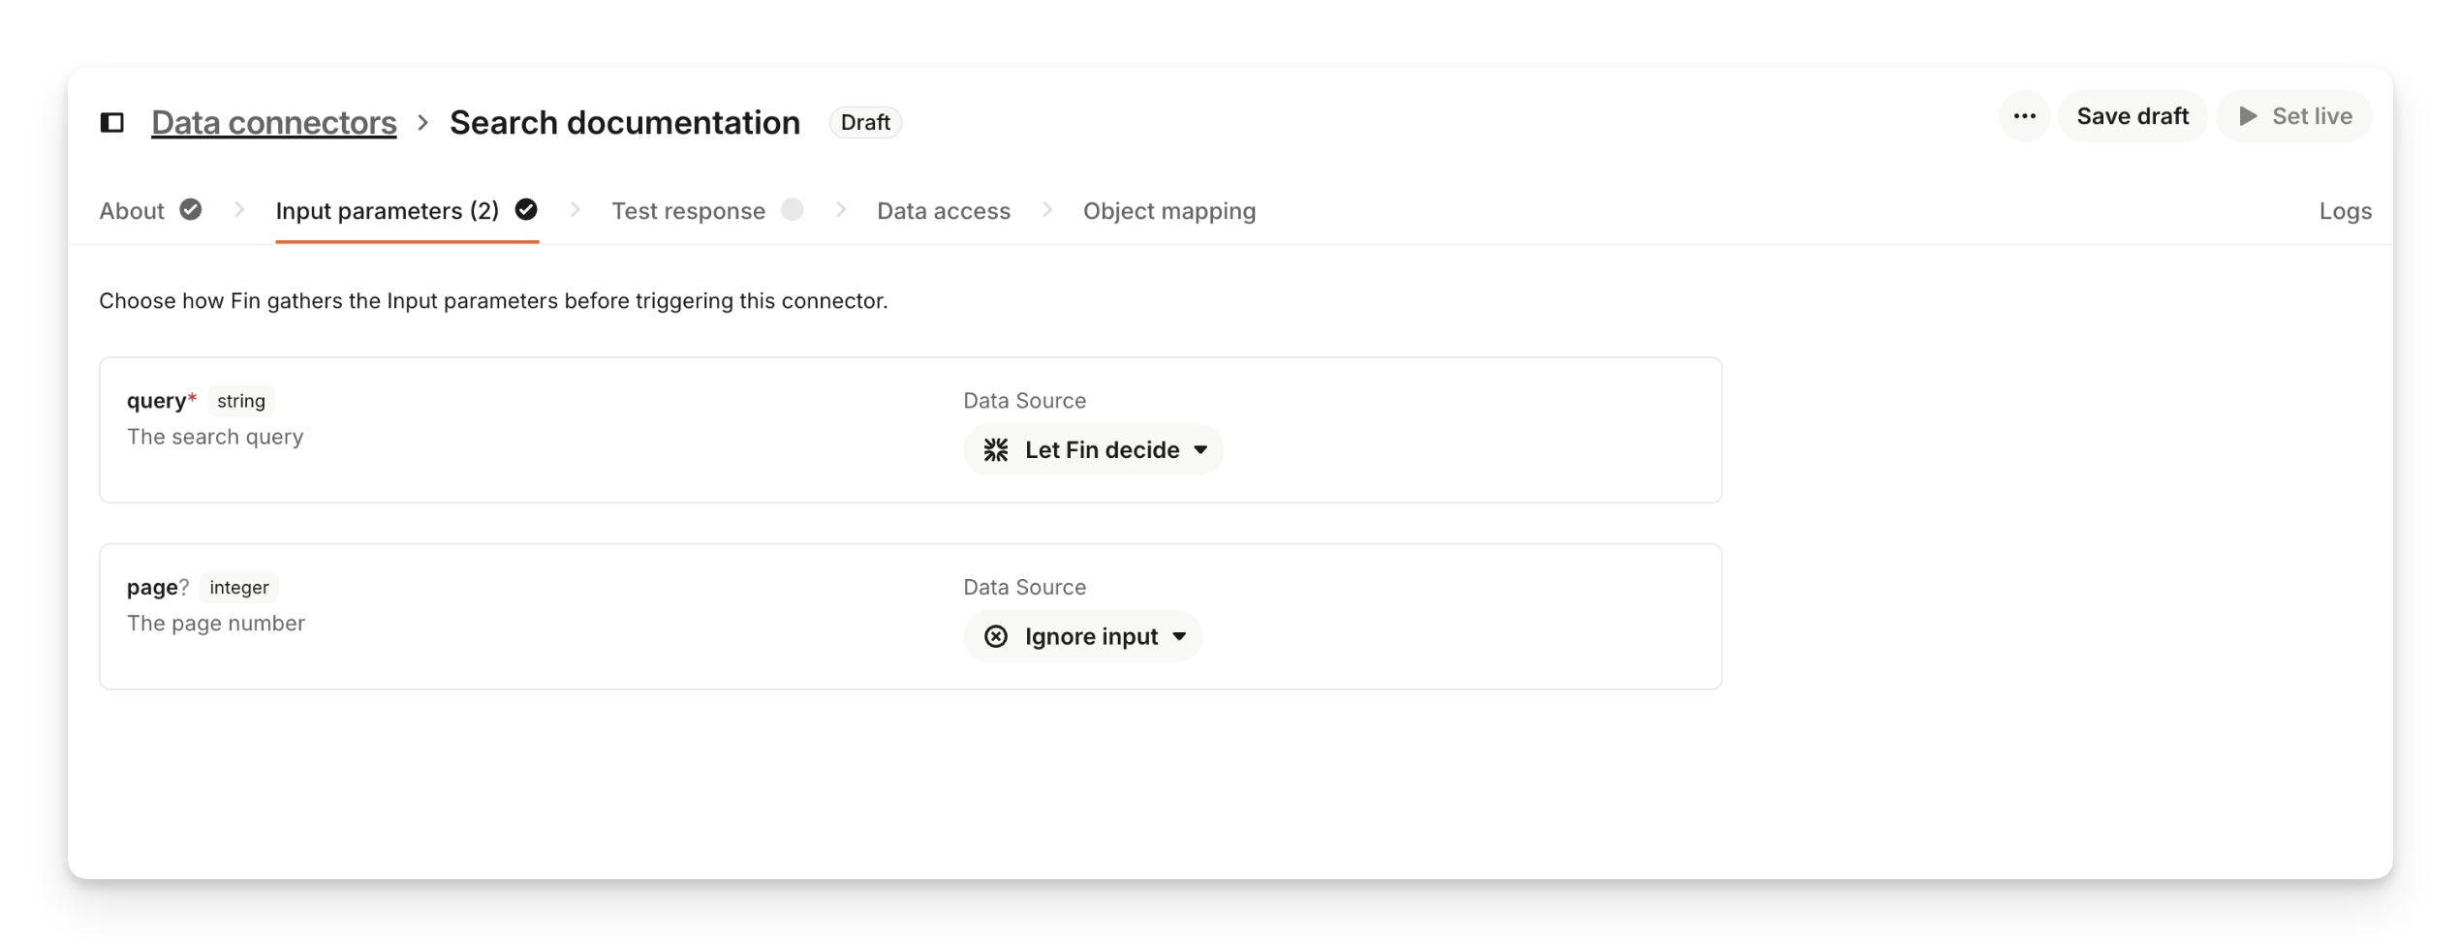Viewport: 2461px width, 947px height.
Task: Open the Data connectors breadcrumb link
Action: click(x=273, y=123)
